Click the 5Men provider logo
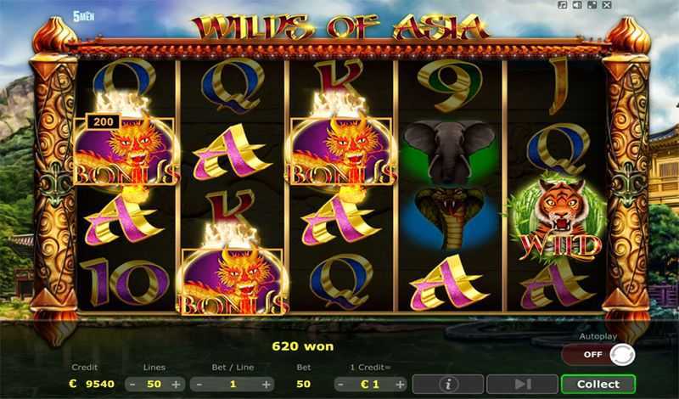This screenshot has width=679, height=399. (x=83, y=16)
